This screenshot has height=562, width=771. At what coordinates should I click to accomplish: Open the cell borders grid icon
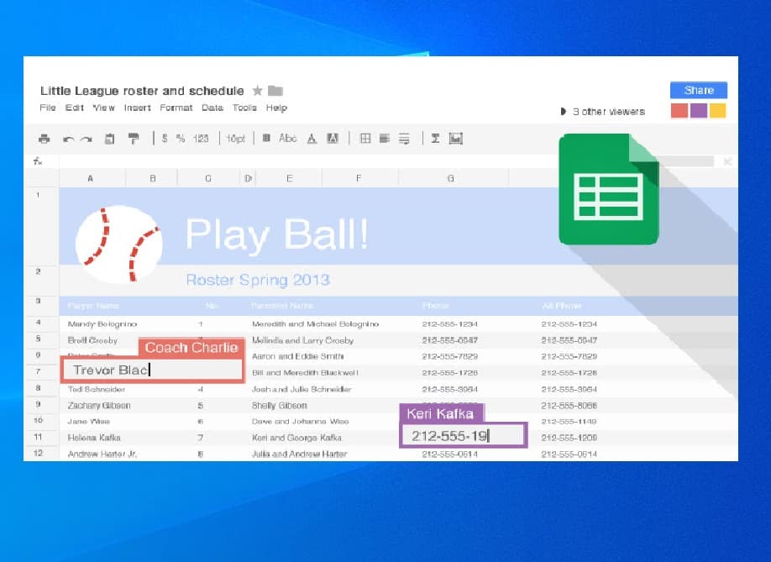365,139
